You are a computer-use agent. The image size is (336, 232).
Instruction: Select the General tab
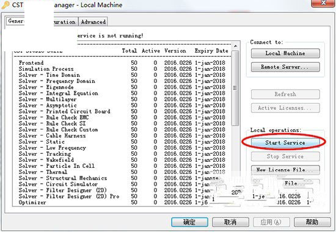pos(15,21)
